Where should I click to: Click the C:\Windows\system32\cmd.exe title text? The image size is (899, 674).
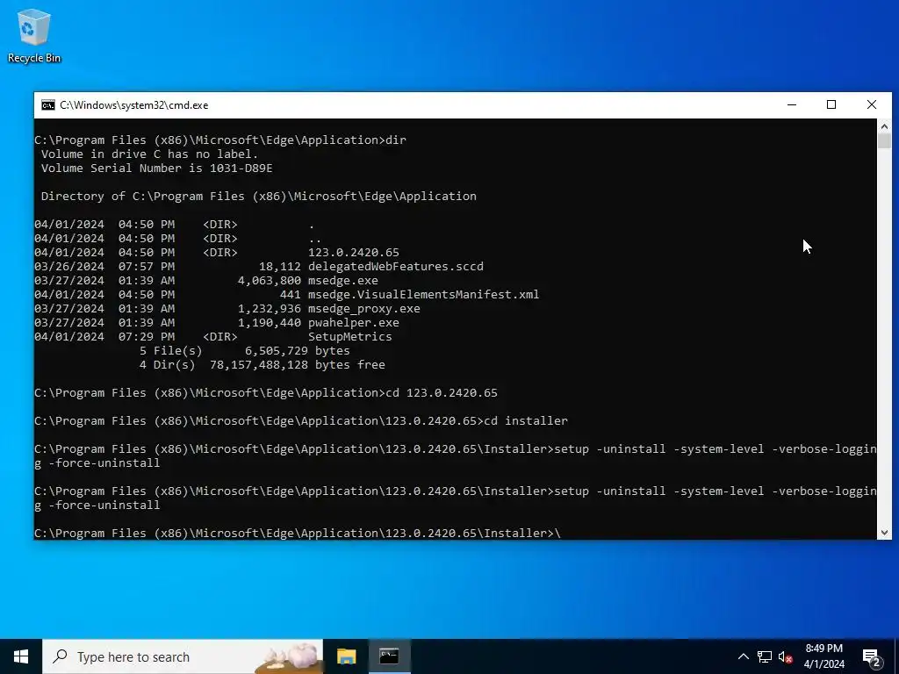coord(134,105)
